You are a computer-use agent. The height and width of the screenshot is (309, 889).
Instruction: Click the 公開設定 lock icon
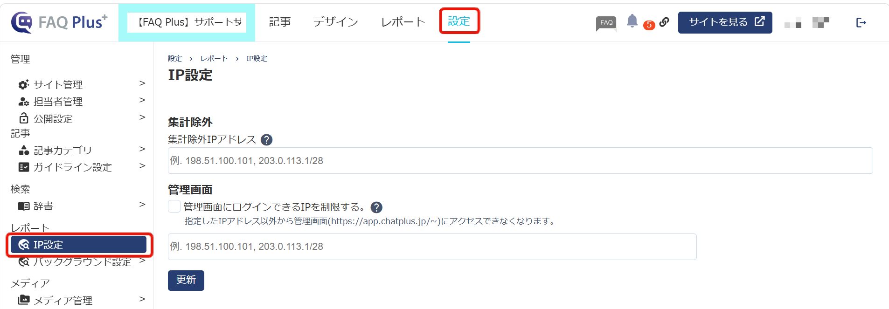pos(24,118)
